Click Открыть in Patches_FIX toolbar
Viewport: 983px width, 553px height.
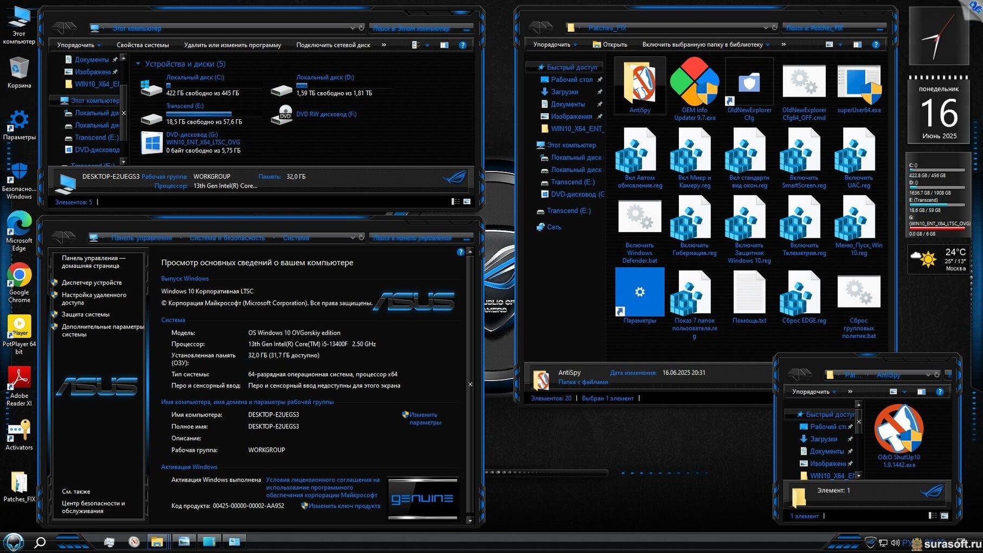pos(610,44)
